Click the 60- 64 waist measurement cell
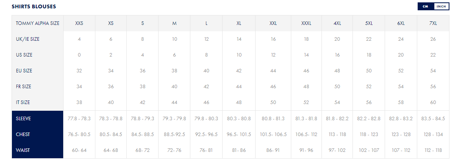Viewport: 457px width, 161px height. tap(79, 150)
